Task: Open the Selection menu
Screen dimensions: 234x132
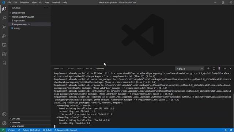Action: pyautogui.click(x=24, y=3)
